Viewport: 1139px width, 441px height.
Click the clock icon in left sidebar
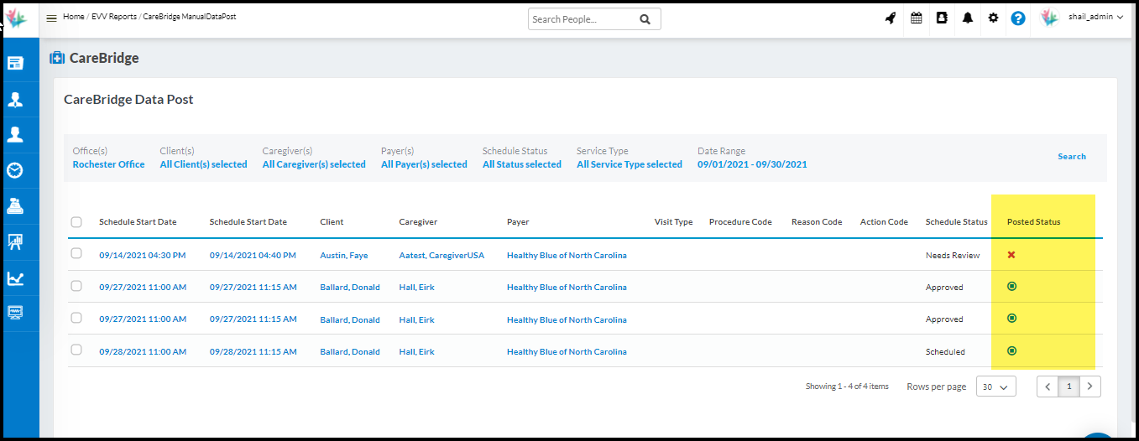(15, 170)
